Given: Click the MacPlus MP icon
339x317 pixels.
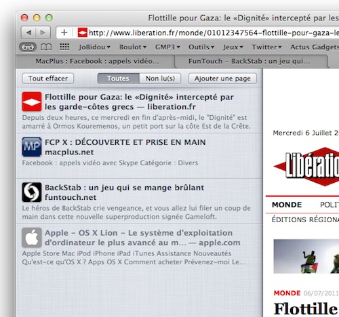Looking at the screenshot, I should pos(32,147).
